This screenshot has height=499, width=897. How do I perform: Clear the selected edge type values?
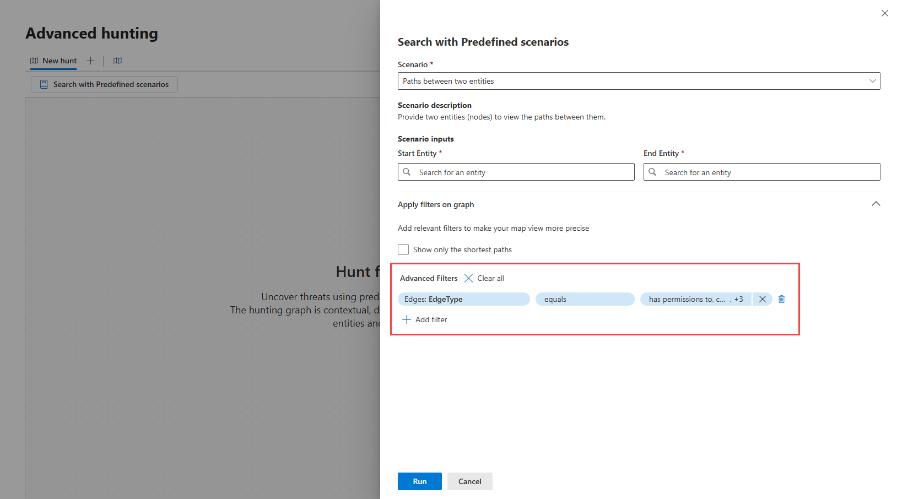(x=763, y=299)
